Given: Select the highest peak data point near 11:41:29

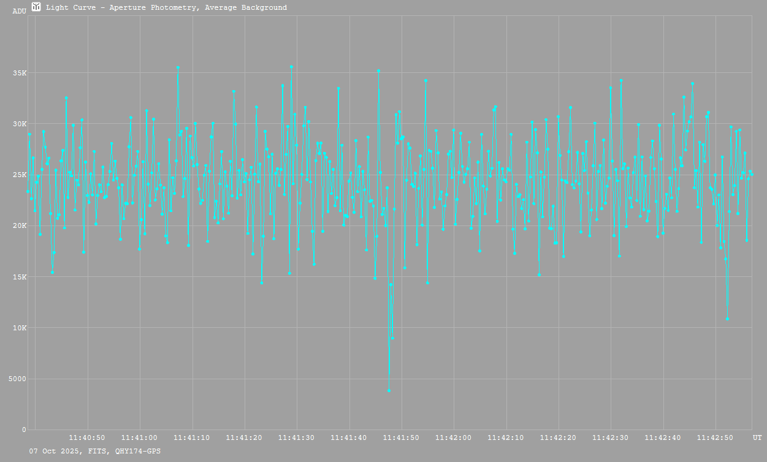Looking at the screenshot, I should pyautogui.click(x=291, y=67).
